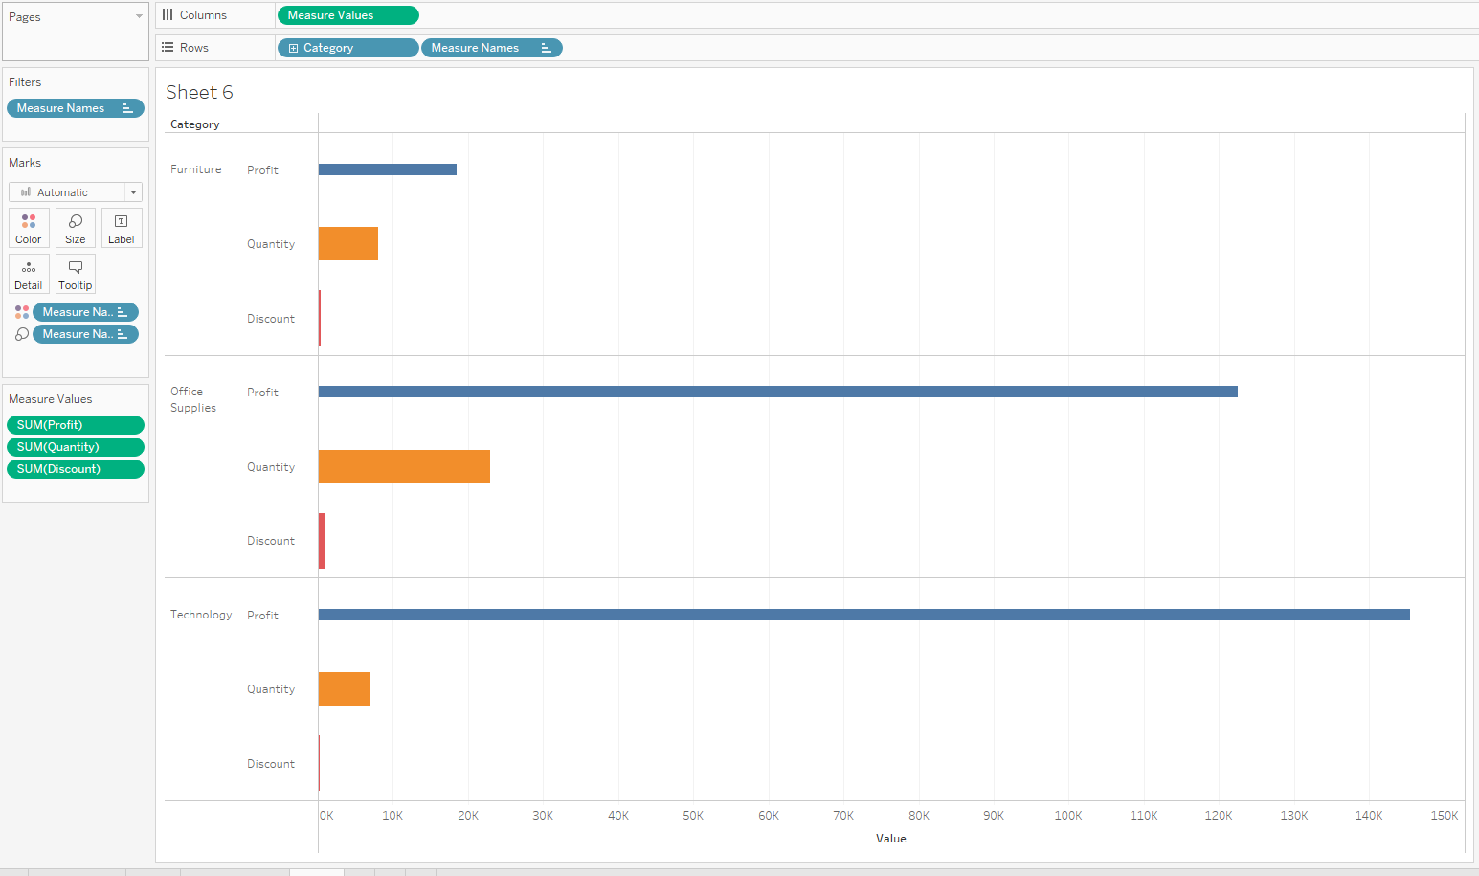This screenshot has height=876, width=1479.
Task: Click the Office Supplies Quantity row label
Action: pos(271,467)
